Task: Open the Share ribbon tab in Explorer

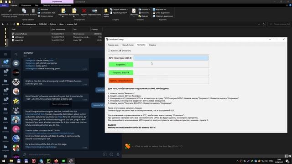Action: click(x=26, y=5)
